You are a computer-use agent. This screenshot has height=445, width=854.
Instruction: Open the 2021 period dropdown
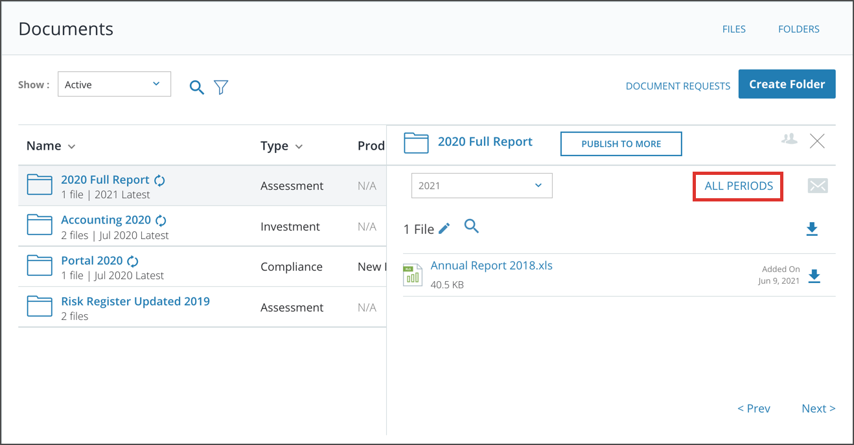[x=482, y=185]
